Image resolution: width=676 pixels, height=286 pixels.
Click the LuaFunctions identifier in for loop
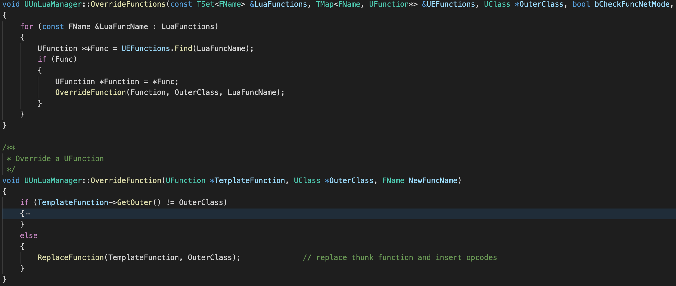point(188,27)
